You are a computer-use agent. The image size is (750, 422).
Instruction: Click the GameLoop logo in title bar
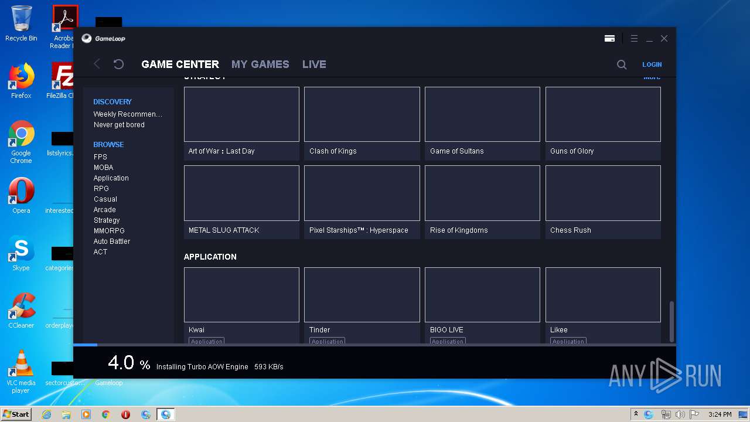click(x=103, y=38)
